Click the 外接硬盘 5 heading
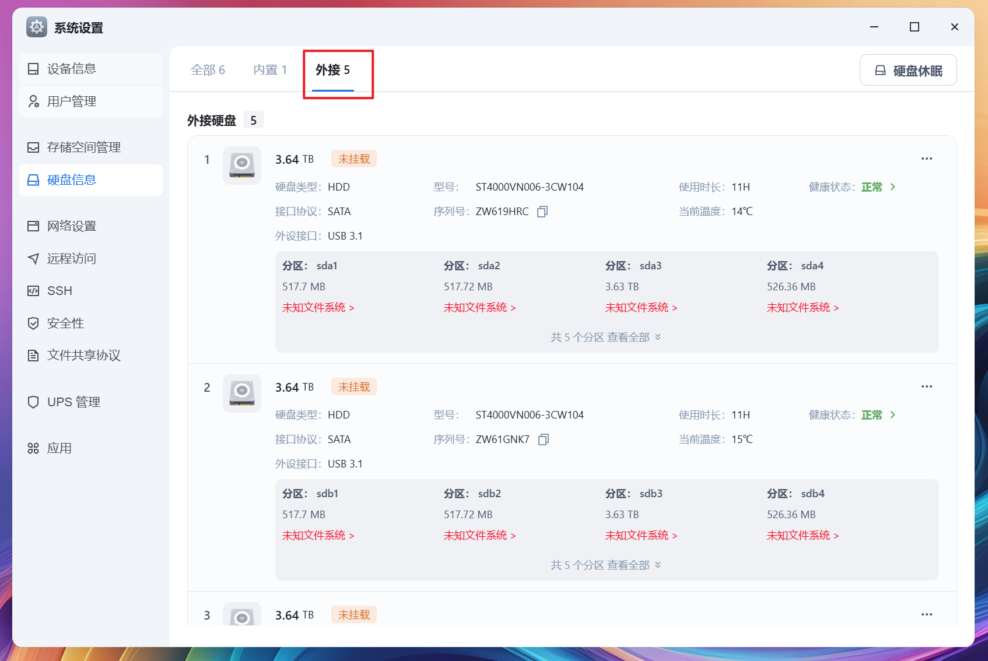This screenshot has height=661, width=988. (x=225, y=121)
